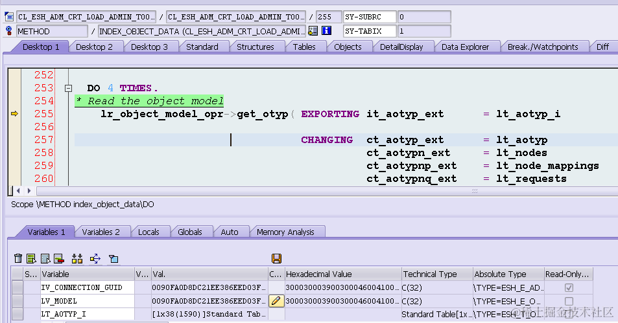618x323 pixels.
Task: Click the Read-Only column header
Action: 568,274
